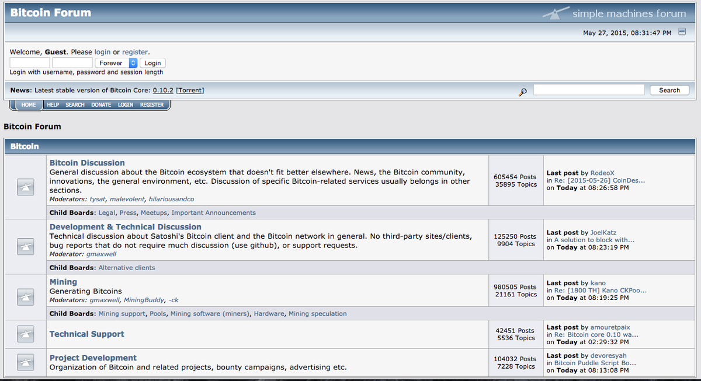Open the DONATE menu tab
701x381 pixels.
[x=101, y=104]
